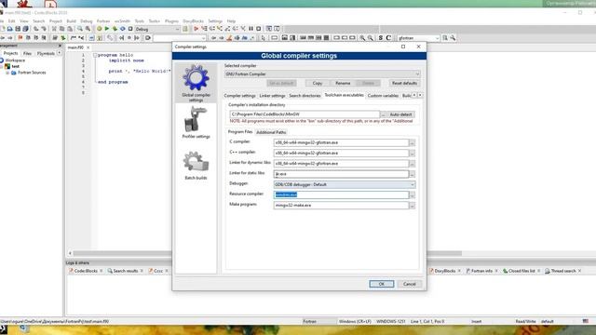Open the Search results log tab
The height and width of the screenshot is (335, 596).
pyautogui.click(x=125, y=271)
